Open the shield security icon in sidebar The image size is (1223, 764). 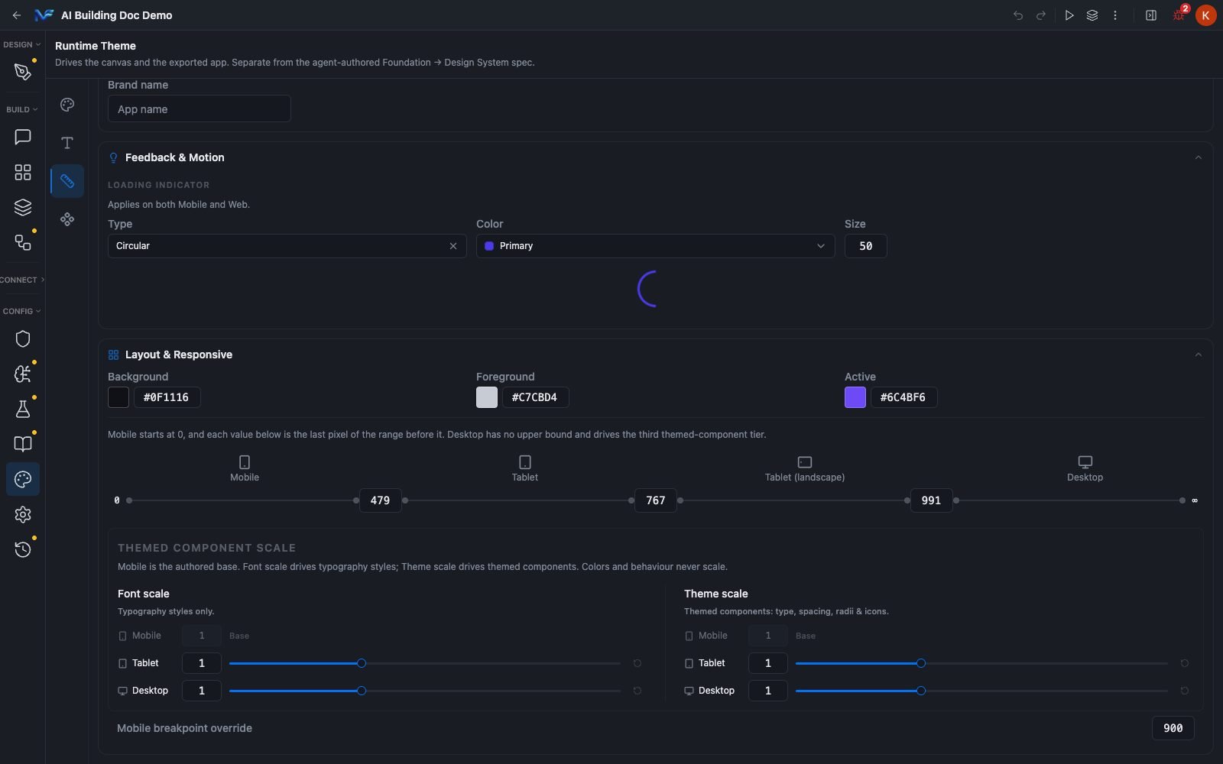pos(23,338)
